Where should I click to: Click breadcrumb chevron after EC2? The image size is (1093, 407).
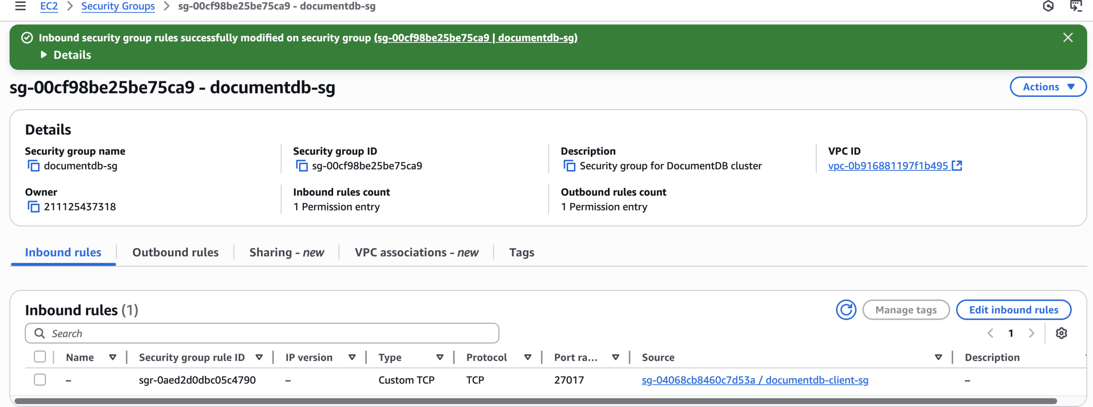tap(70, 6)
